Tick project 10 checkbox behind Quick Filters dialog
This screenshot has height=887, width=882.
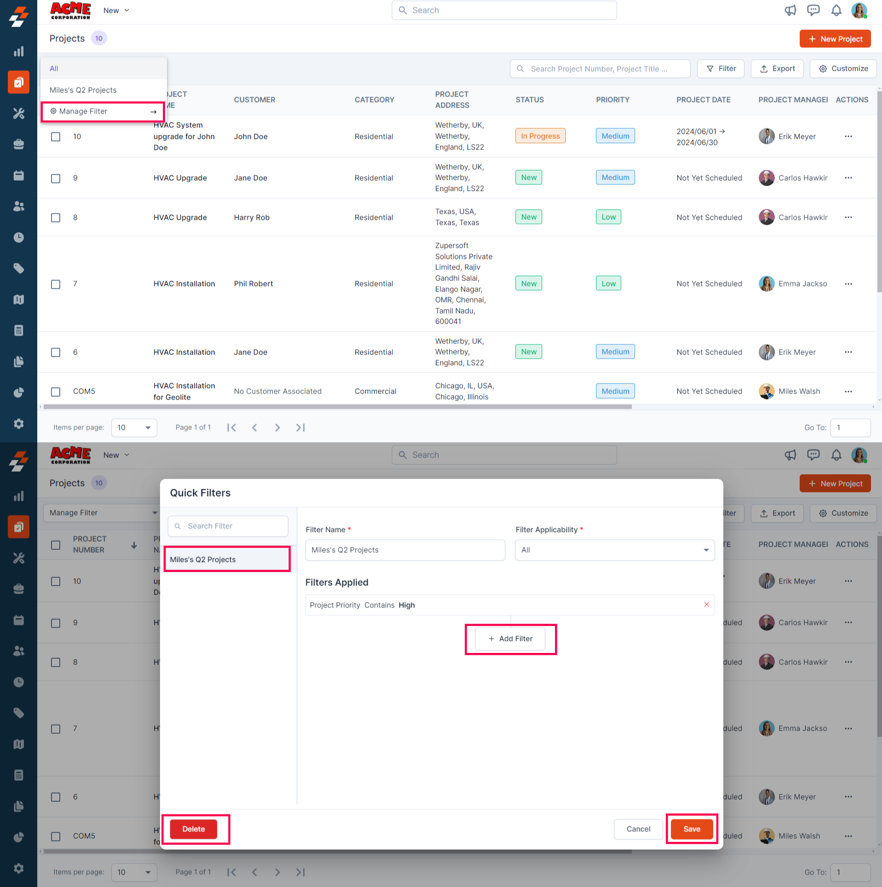pos(56,582)
